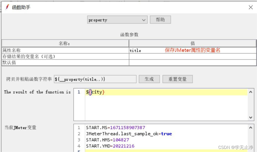This screenshot has width=257, height=152.
Task: Click the JMeterThread.last_sample_ok=true line
Action: tap(129, 134)
